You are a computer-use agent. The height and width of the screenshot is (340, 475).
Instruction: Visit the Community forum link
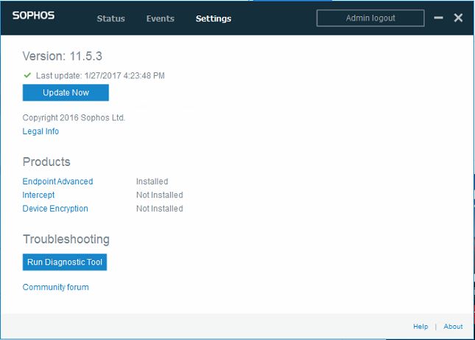pos(55,287)
